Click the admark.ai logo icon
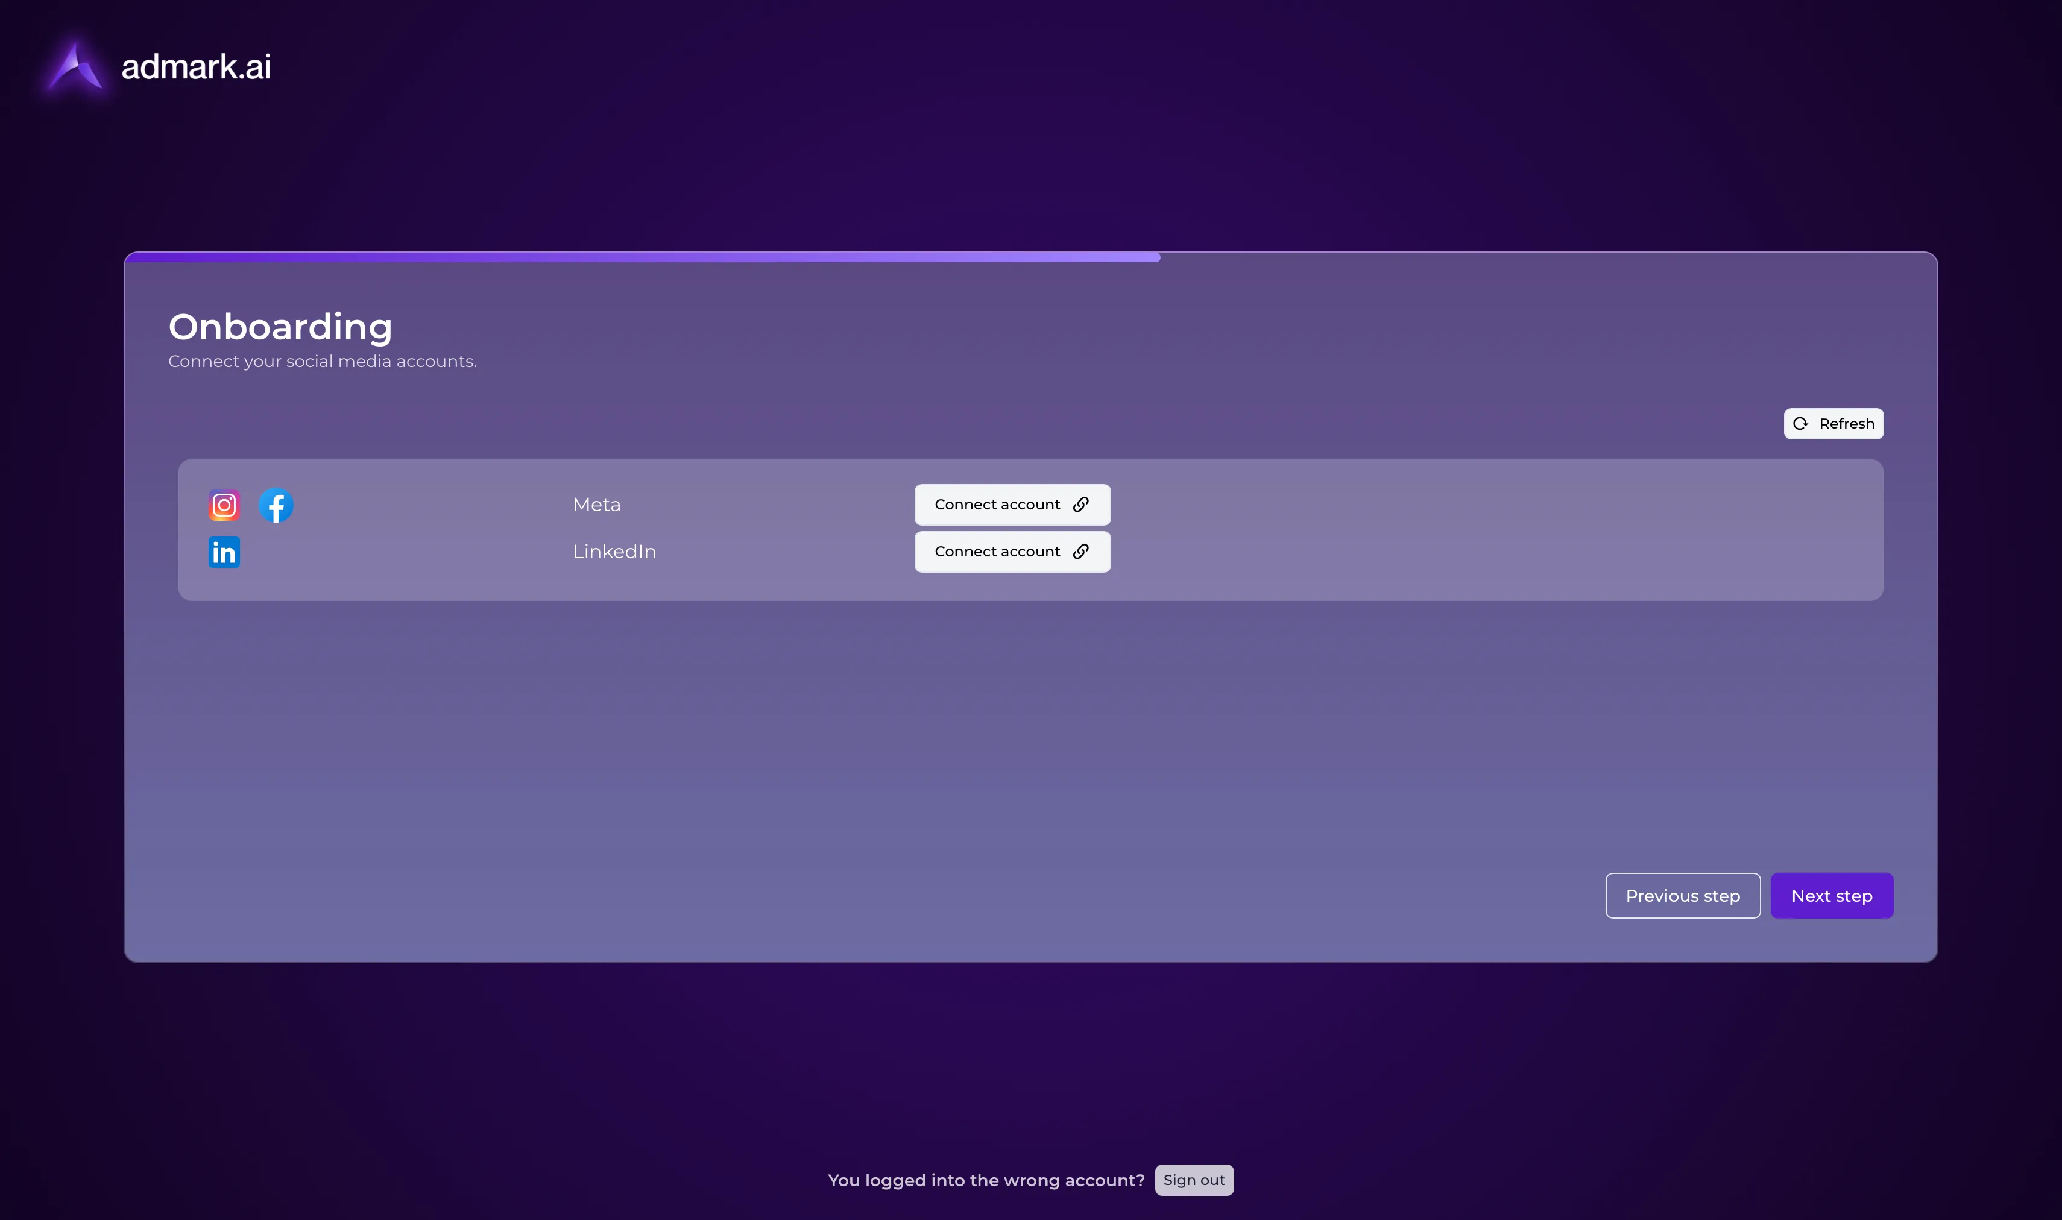The width and height of the screenshot is (2062, 1220). 75,68
